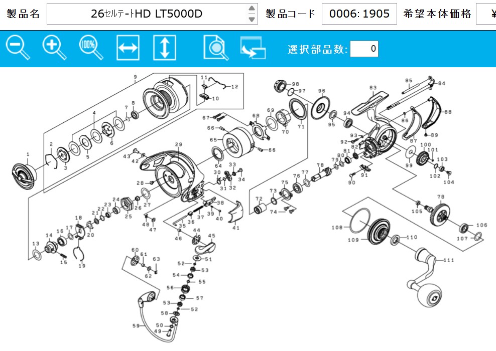
Task: Click the price field showing ¥
Action: pyautogui.click(x=486, y=14)
